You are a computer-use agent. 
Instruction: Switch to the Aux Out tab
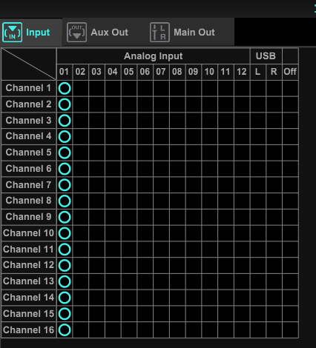(98, 33)
